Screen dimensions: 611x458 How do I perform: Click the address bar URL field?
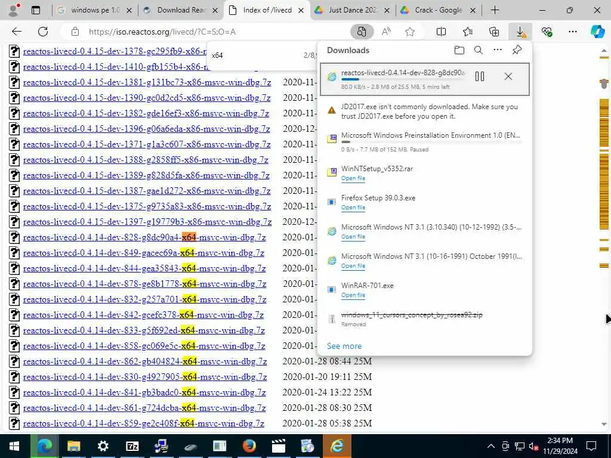(162, 32)
